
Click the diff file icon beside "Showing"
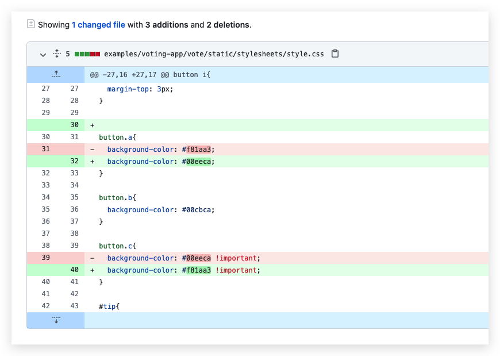31,24
